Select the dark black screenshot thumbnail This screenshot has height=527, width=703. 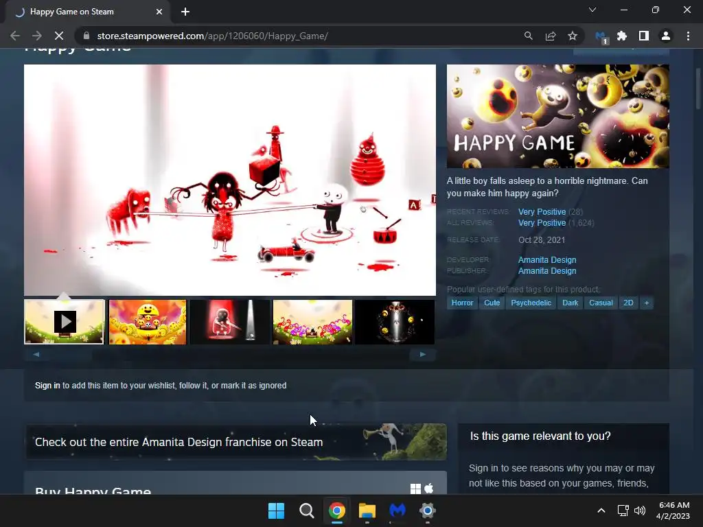[x=395, y=322]
